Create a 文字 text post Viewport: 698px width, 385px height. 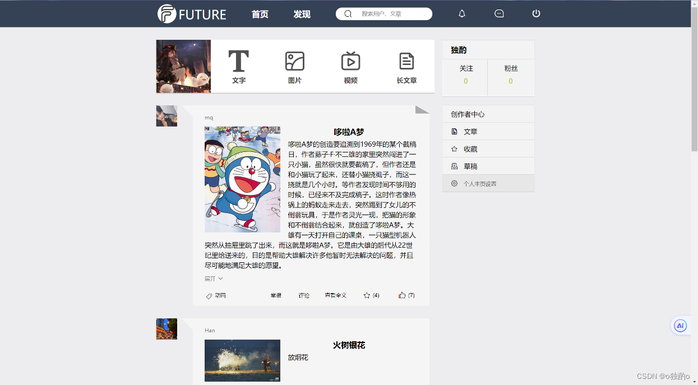pyautogui.click(x=239, y=67)
